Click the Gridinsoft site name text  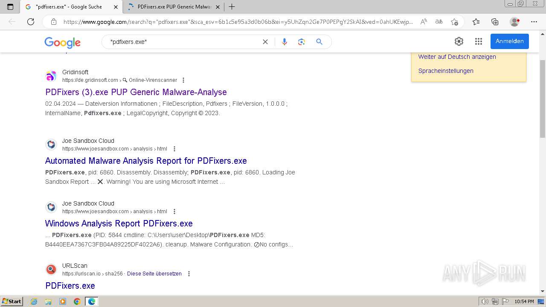(x=75, y=72)
